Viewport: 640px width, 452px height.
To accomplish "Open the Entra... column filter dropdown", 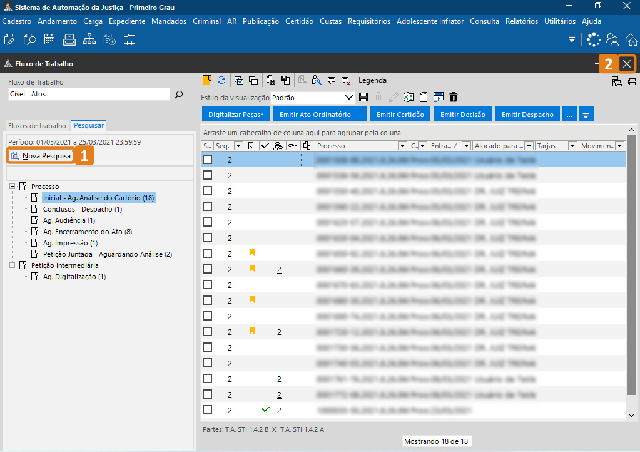I will pos(466,146).
